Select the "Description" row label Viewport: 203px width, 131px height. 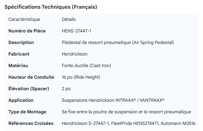(21, 42)
